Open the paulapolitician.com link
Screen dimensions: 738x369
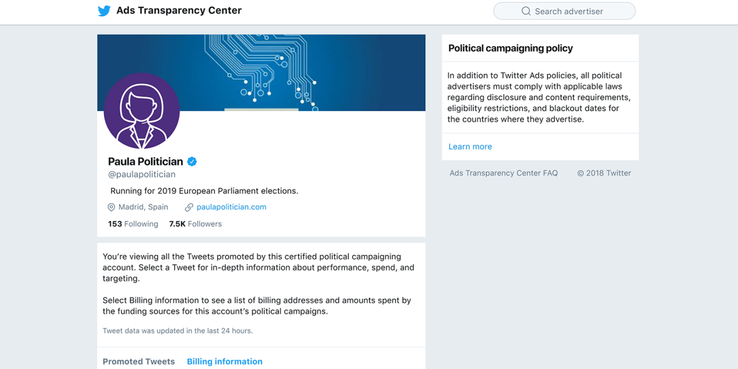pos(231,207)
